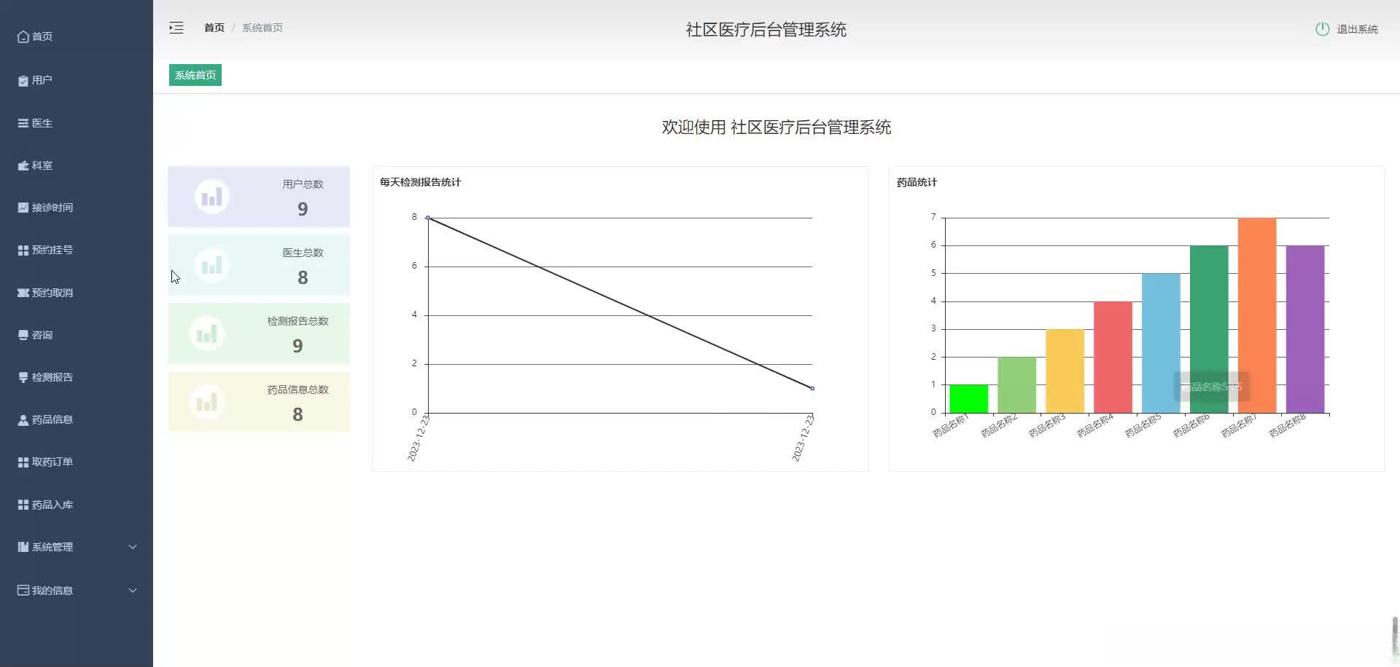The width and height of the screenshot is (1400, 667).
Task: Click the 医生 list icon in sidebar
Action: 23,123
